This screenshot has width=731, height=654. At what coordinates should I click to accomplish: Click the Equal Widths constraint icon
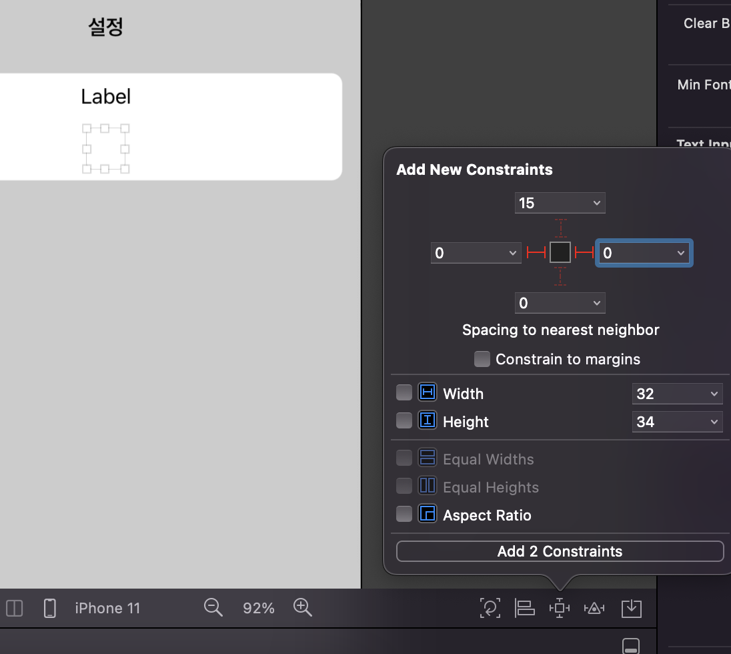coord(427,458)
